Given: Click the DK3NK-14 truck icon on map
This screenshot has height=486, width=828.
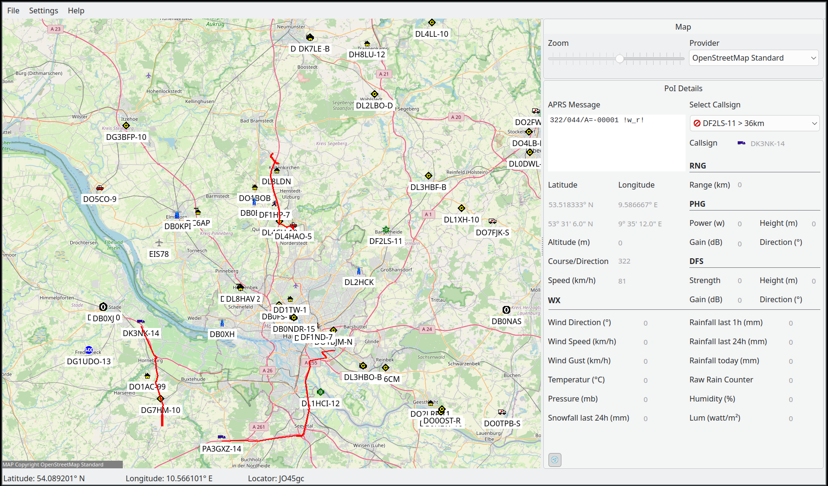Looking at the screenshot, I should (140, 322).
